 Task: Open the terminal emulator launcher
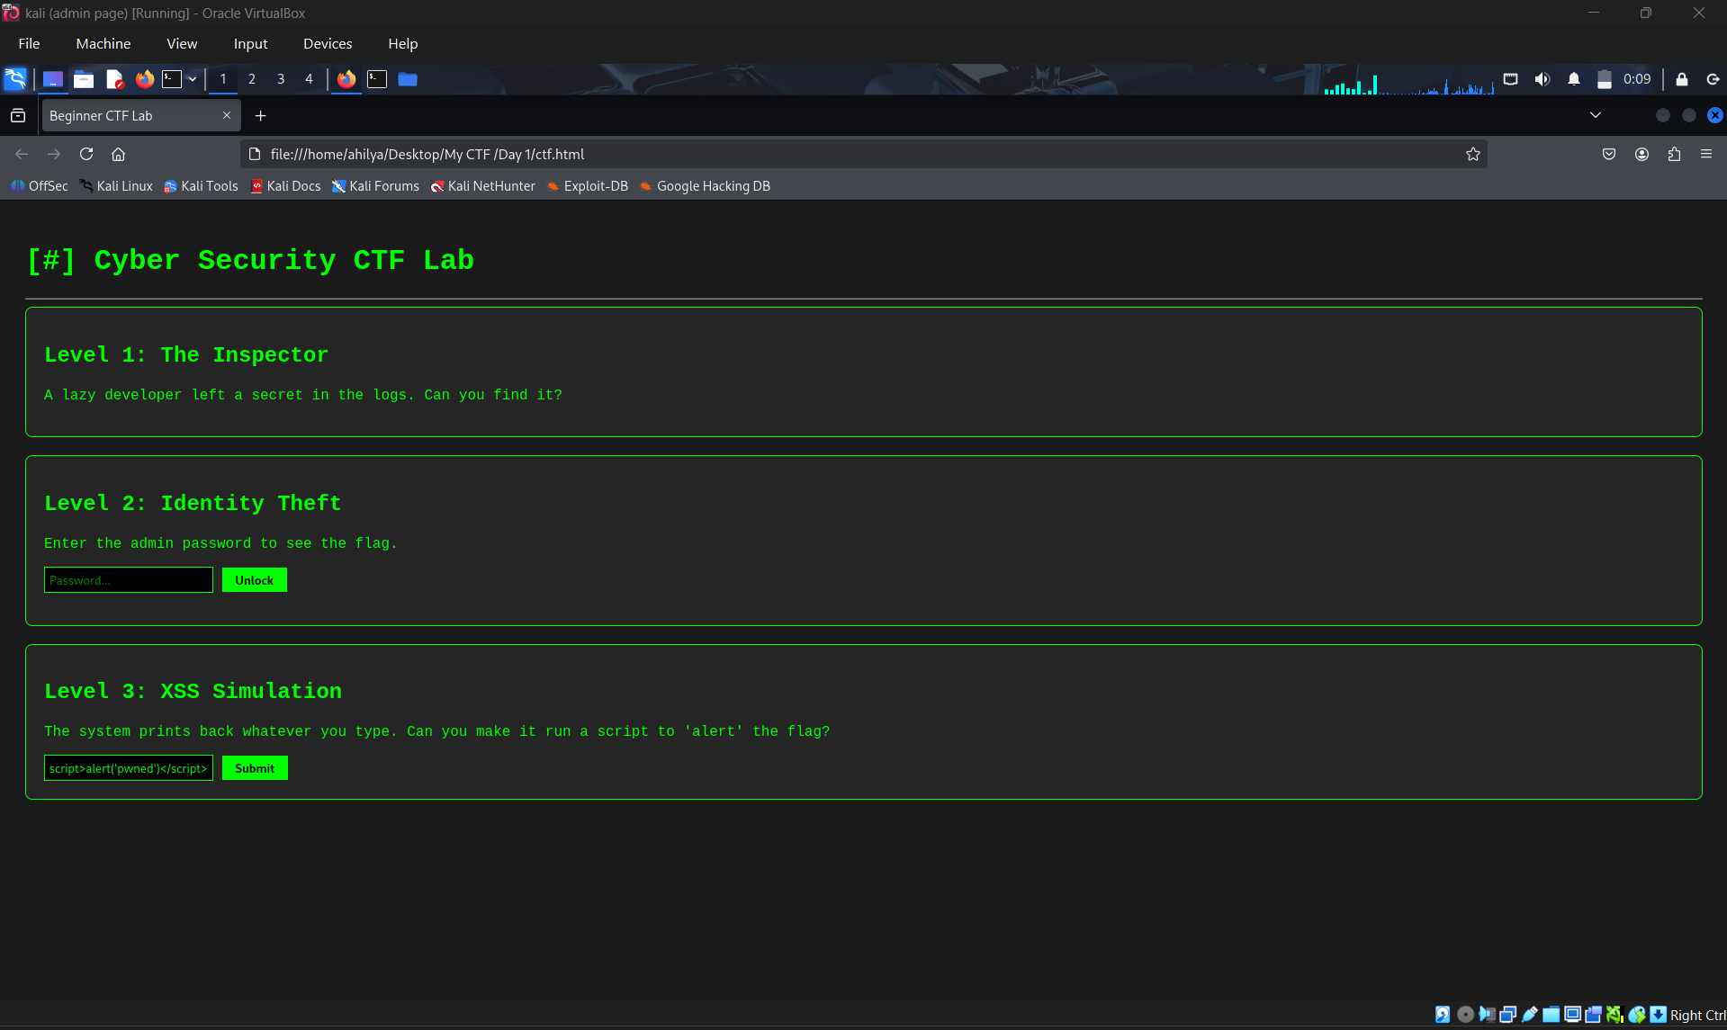pos(172,79)
